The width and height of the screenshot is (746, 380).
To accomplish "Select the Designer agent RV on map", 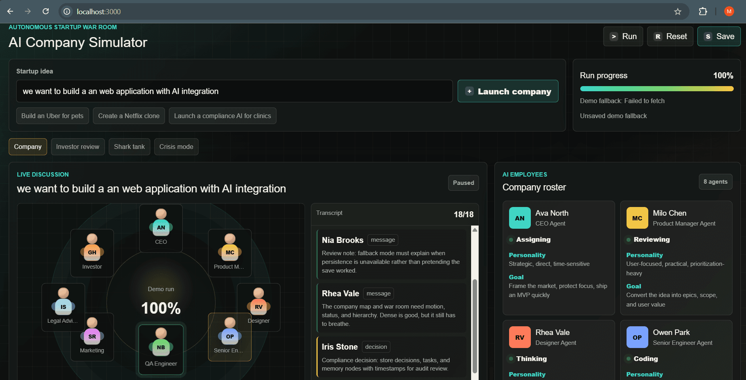I will click(259, 307).
